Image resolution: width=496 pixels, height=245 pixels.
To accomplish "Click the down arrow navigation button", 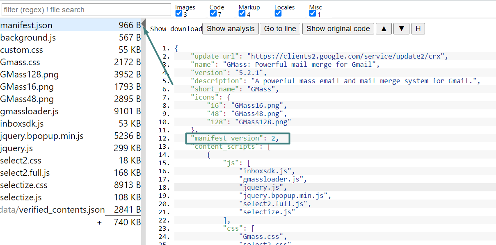I will click(401, 29).
